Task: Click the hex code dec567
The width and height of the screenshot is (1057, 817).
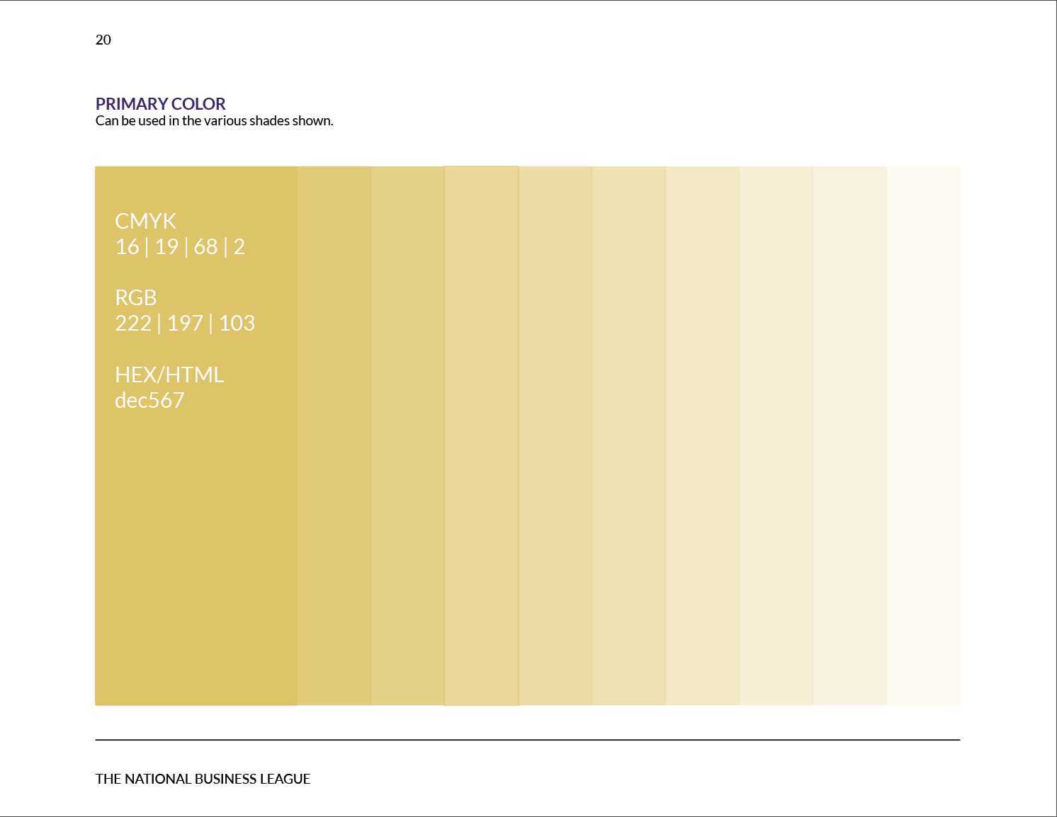Action: click(x=149, y=400)
